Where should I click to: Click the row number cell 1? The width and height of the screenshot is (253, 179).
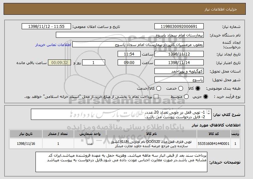pyautogui.click(x=235, y=144)
